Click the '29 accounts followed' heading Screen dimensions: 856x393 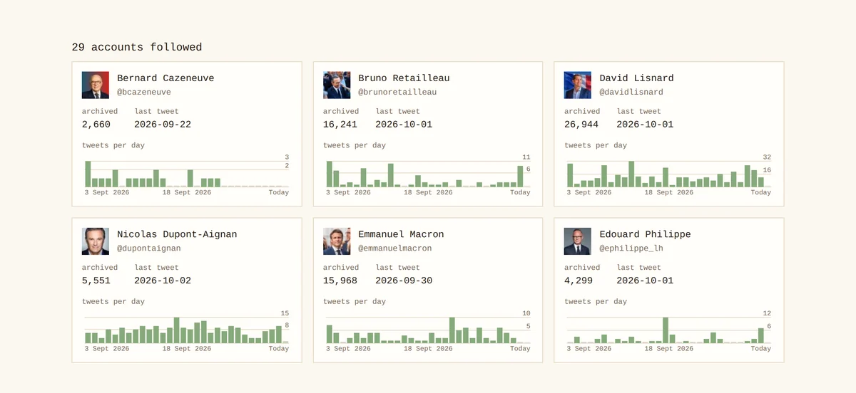click(x=137, y=48)
